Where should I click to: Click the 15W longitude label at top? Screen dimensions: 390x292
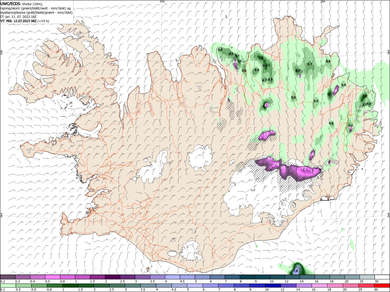click(323, 2)
